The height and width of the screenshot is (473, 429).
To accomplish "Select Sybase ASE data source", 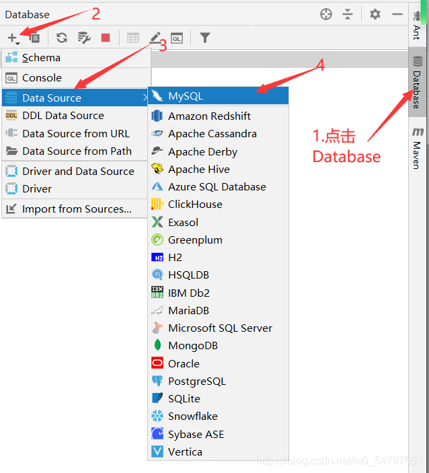I will pos(219,434).
